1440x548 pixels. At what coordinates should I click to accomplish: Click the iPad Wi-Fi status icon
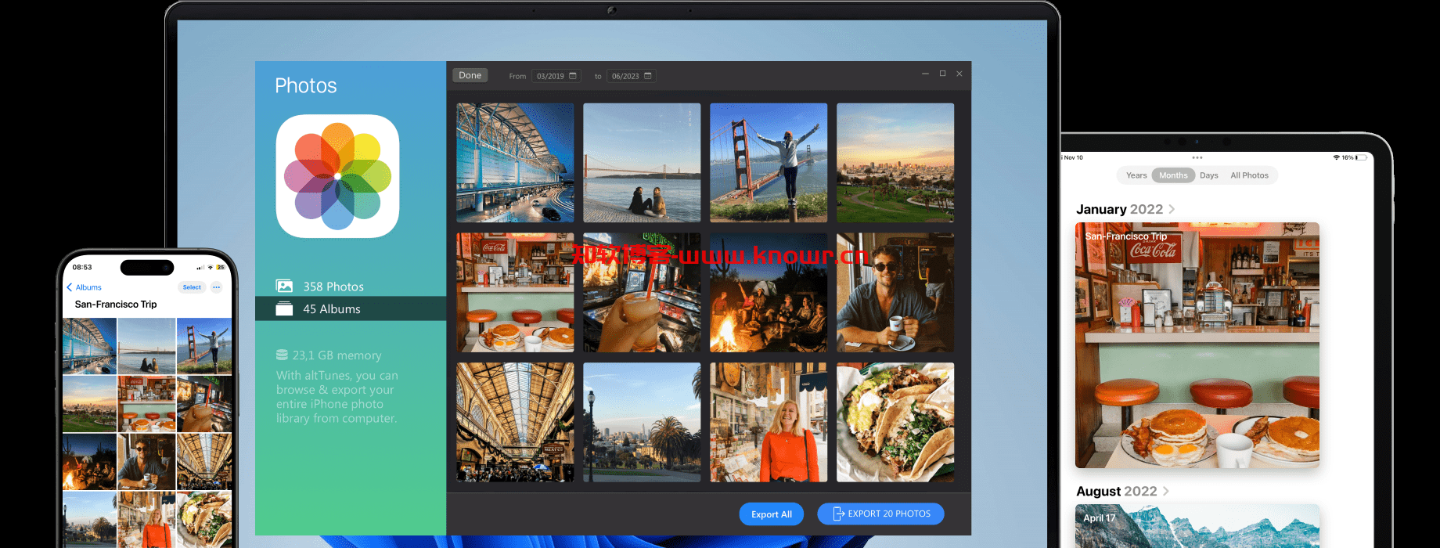pyautogui.click(x=1336, y=157)
